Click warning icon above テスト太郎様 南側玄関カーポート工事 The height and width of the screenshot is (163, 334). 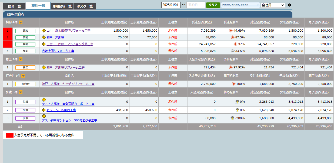point(44,99)
